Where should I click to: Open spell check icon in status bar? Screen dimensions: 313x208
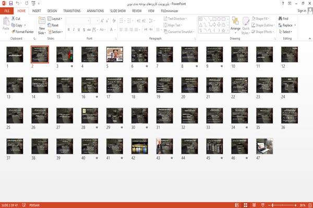point(24,205)
